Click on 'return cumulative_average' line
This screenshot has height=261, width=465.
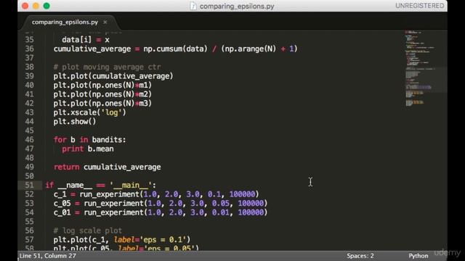pos(107,167)
